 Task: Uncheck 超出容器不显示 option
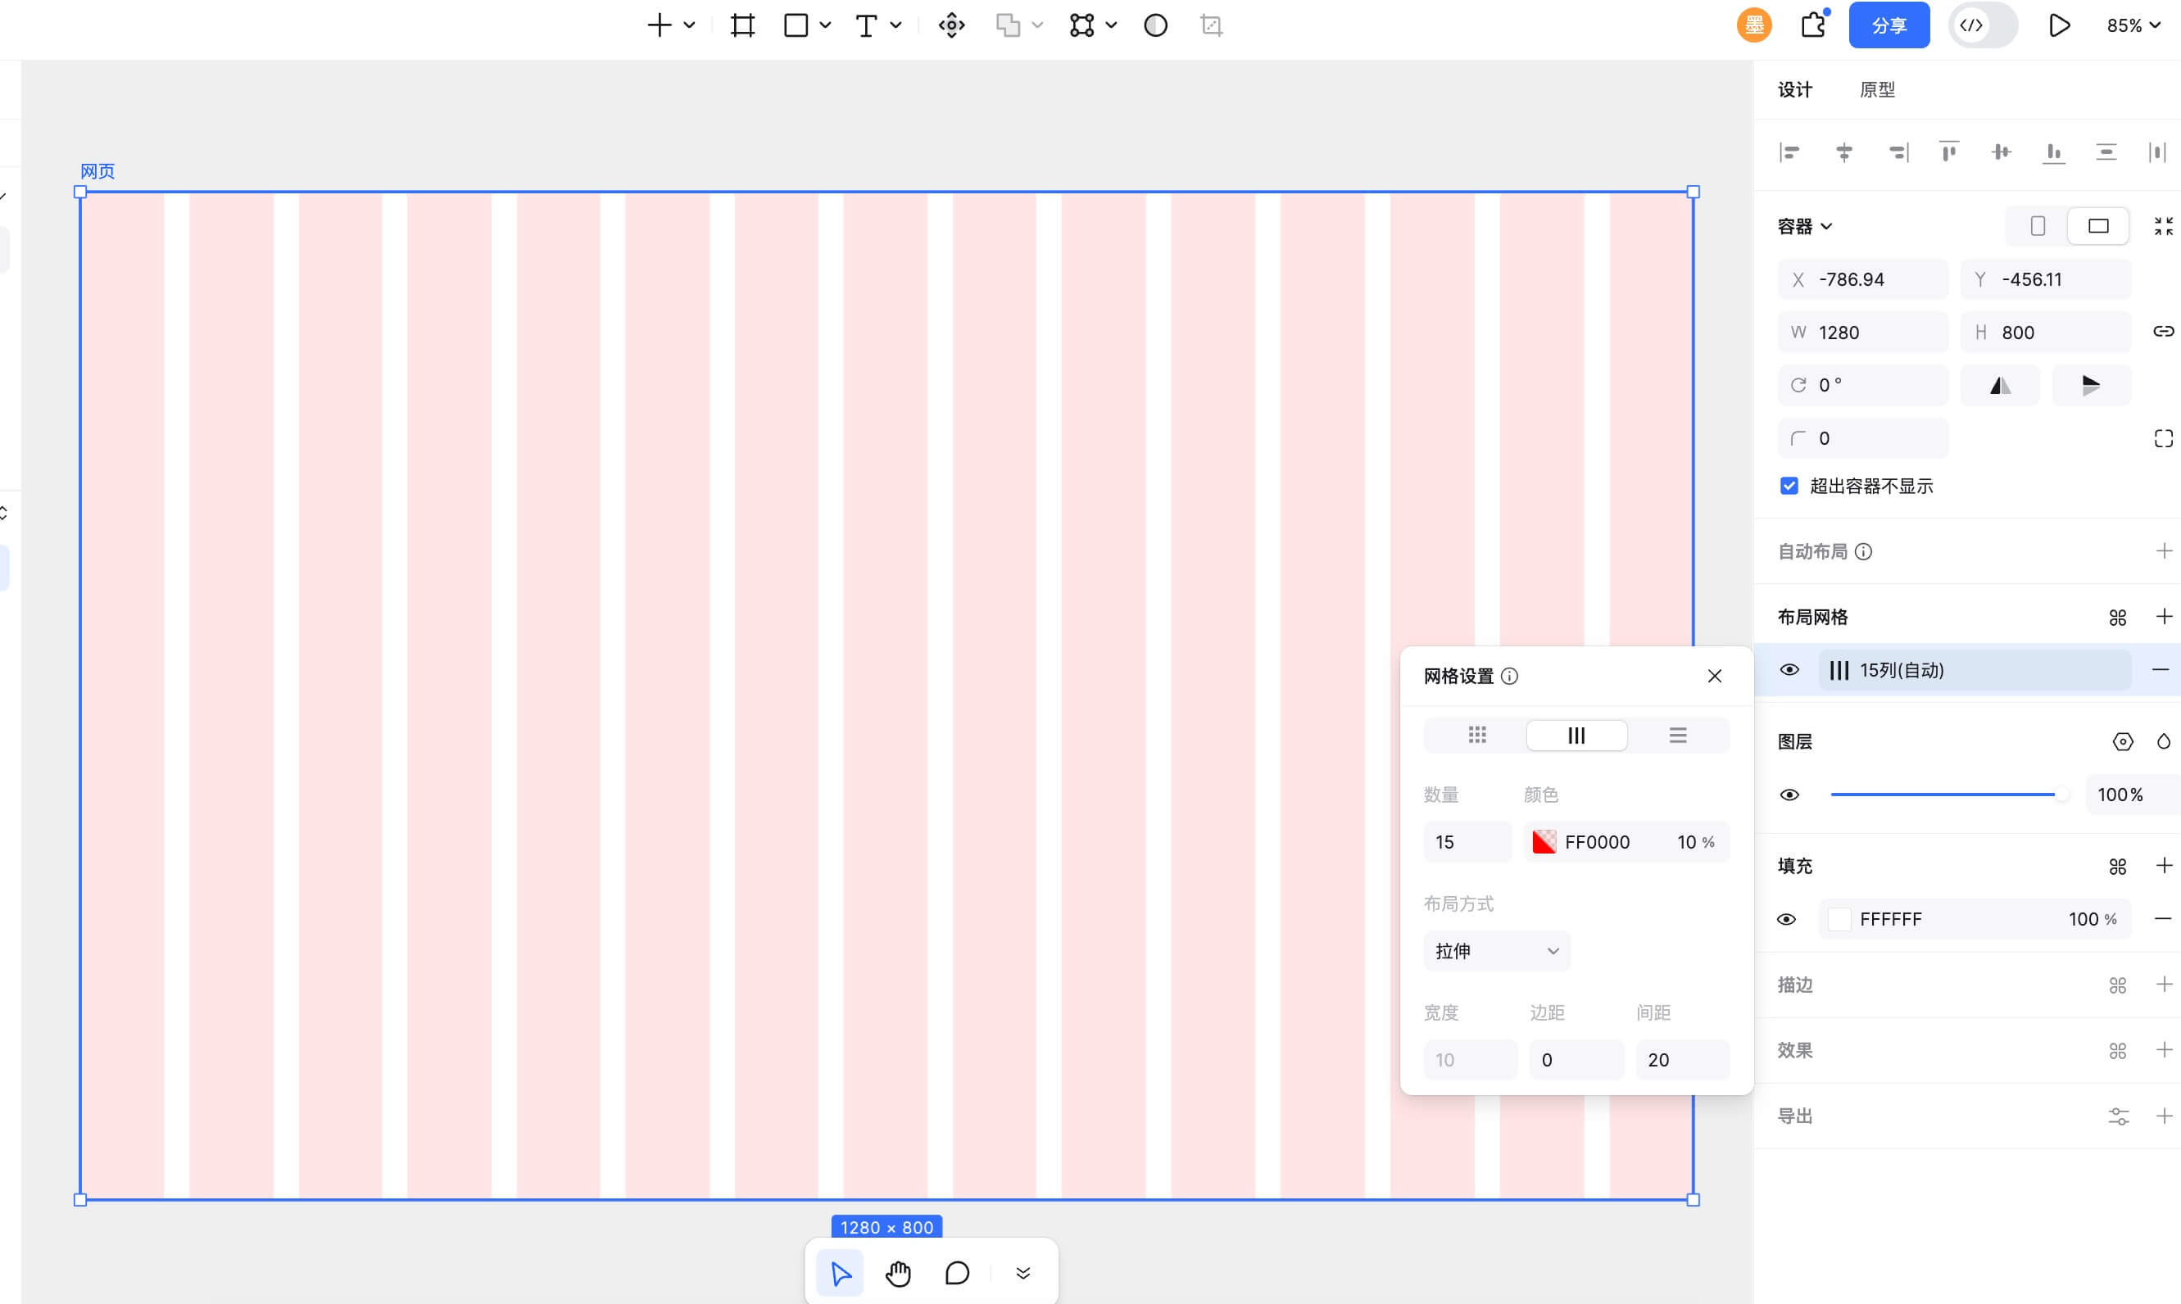click(x=1789, y=485)
